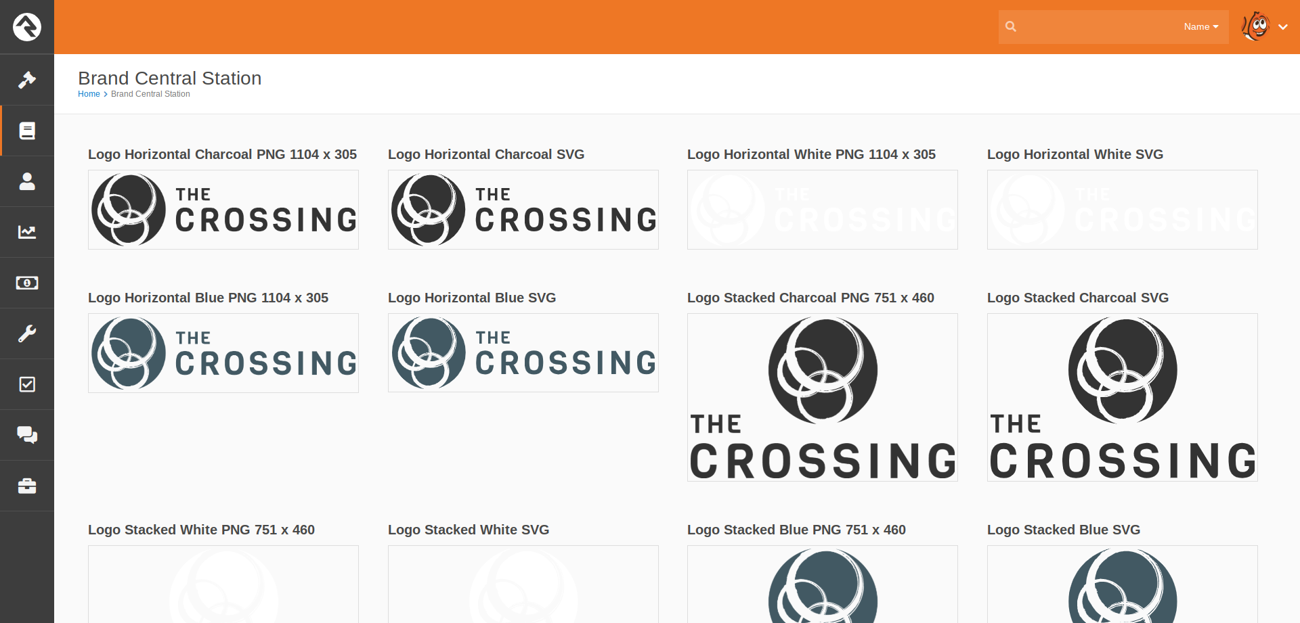Screen dimensions: 1300x623
Task: Expand the user profile menu chevron
Action: tap(1283, 27)
